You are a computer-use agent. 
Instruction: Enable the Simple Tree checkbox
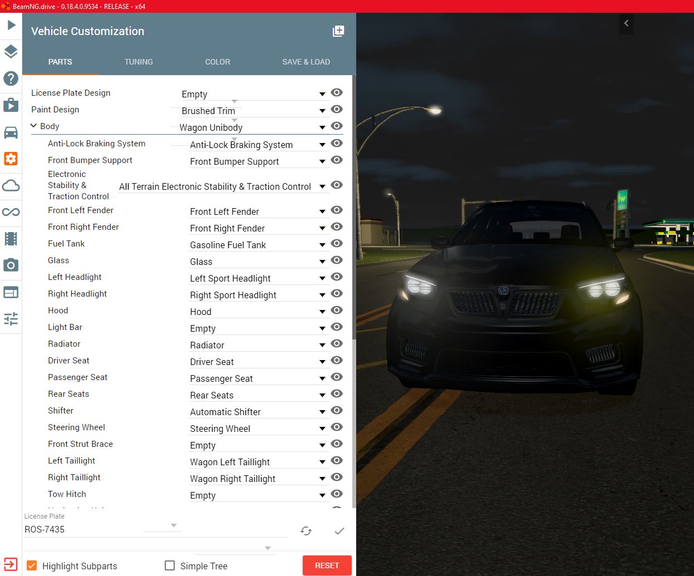[170, 565]
